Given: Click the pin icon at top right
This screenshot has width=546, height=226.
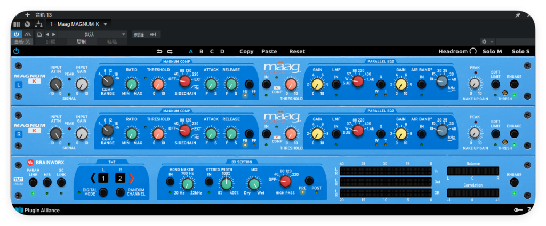Looking at the screenshot, I should click(x=517, y=15).
